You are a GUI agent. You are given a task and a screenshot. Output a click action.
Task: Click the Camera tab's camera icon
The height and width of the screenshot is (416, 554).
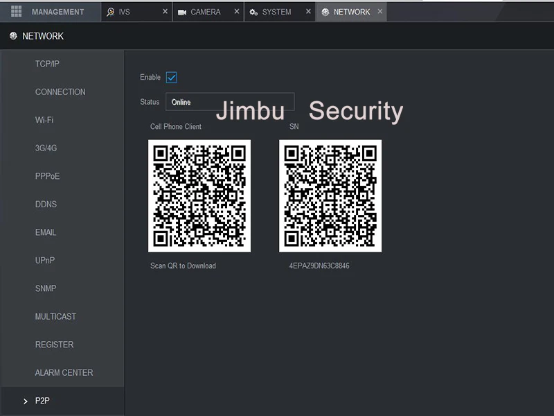pos(182,12)
